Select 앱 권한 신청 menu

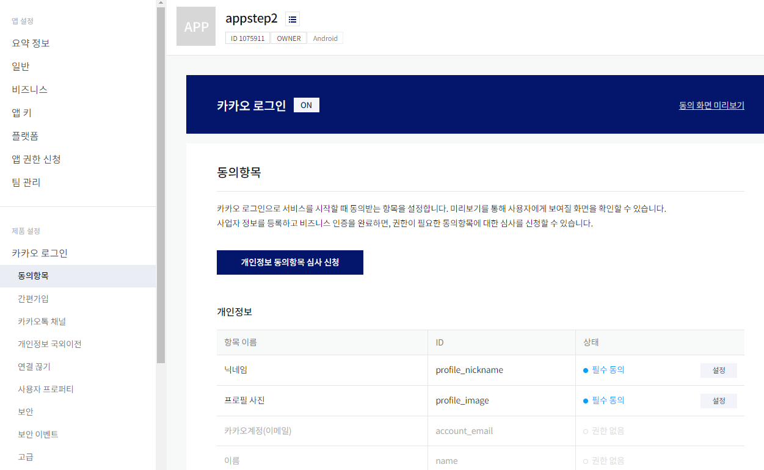point(36,159)
